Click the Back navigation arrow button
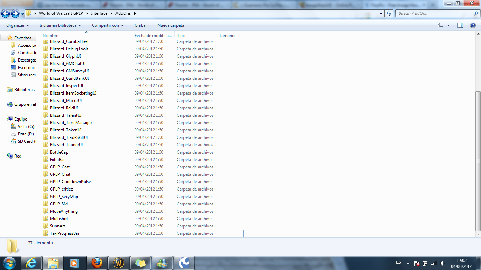The width and height of the screenshot is (481, 270). click(x=6, y=13)
